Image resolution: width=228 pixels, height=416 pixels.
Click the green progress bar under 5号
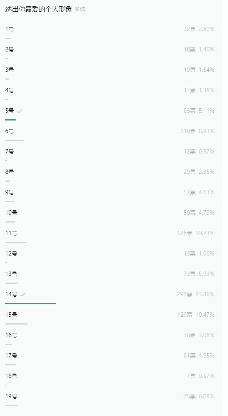[x=11, y=120]
